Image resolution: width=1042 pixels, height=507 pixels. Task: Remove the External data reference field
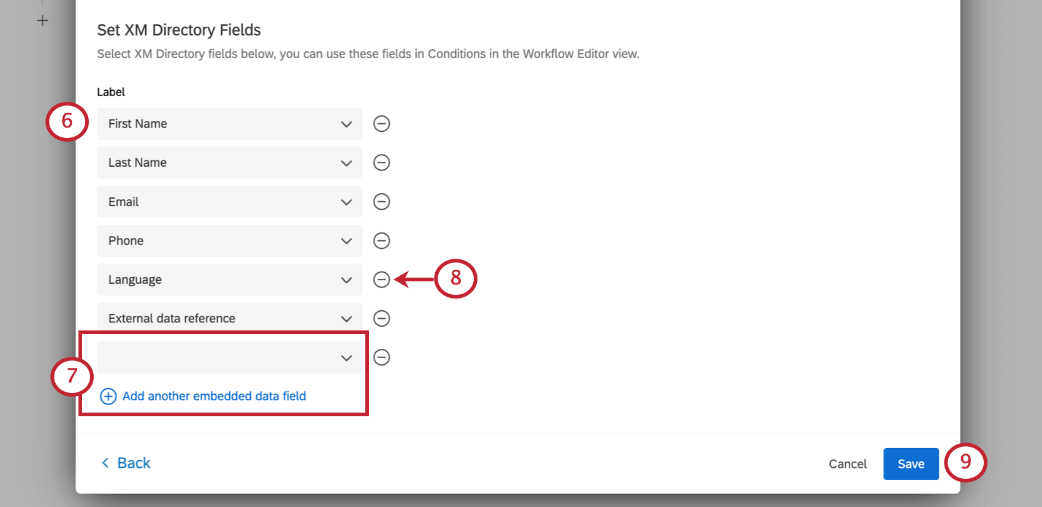click(381, 318)
